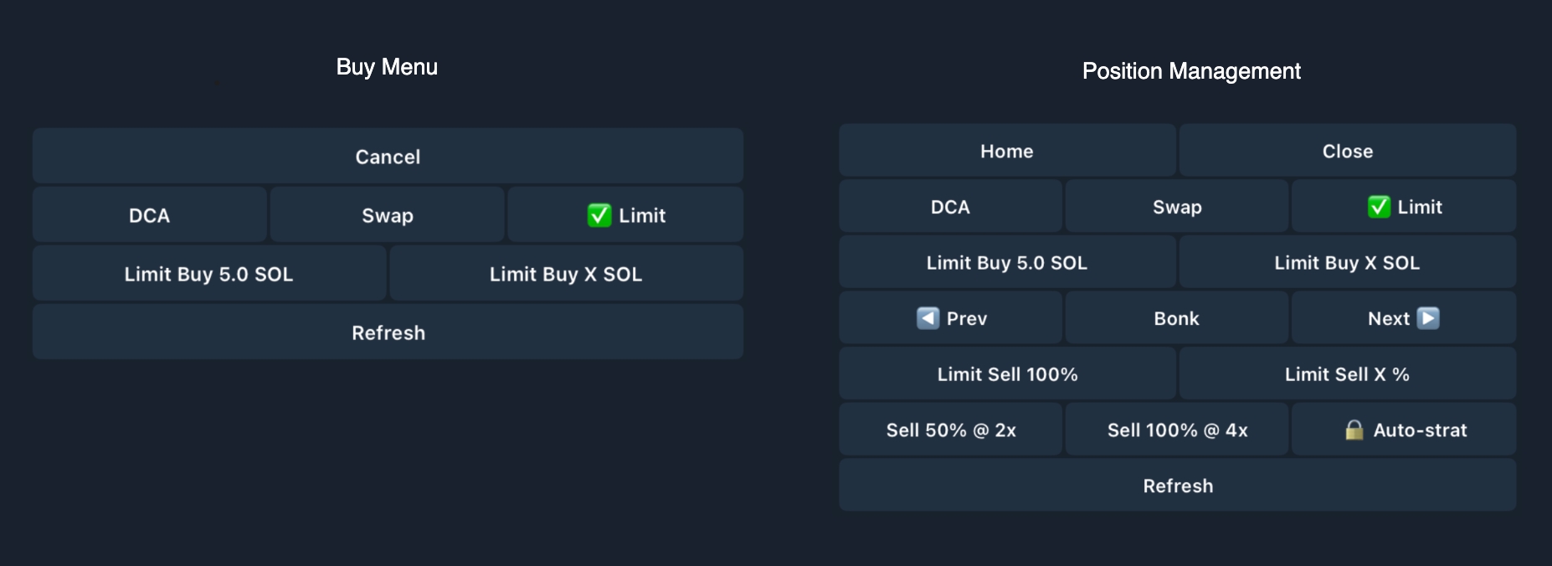This screenshot has height=566, width=1552.
Task: Click the Bonk token button
Action: (1177, 319)
